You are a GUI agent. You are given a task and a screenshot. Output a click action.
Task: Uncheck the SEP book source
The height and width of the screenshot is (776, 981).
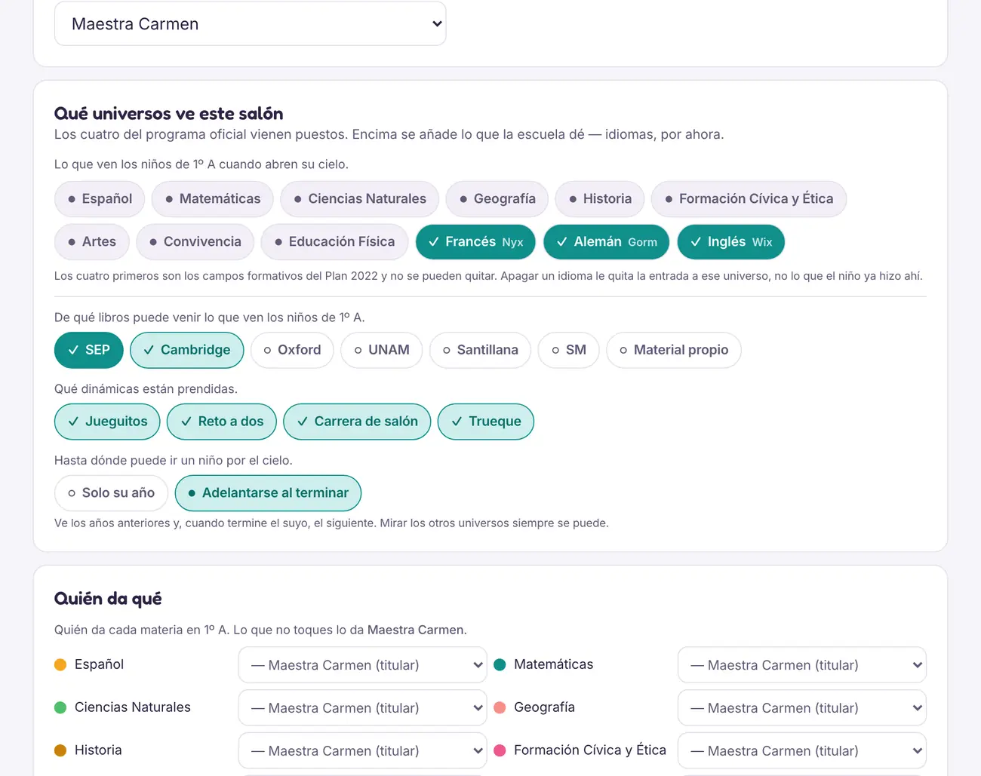tap(89, 350)
